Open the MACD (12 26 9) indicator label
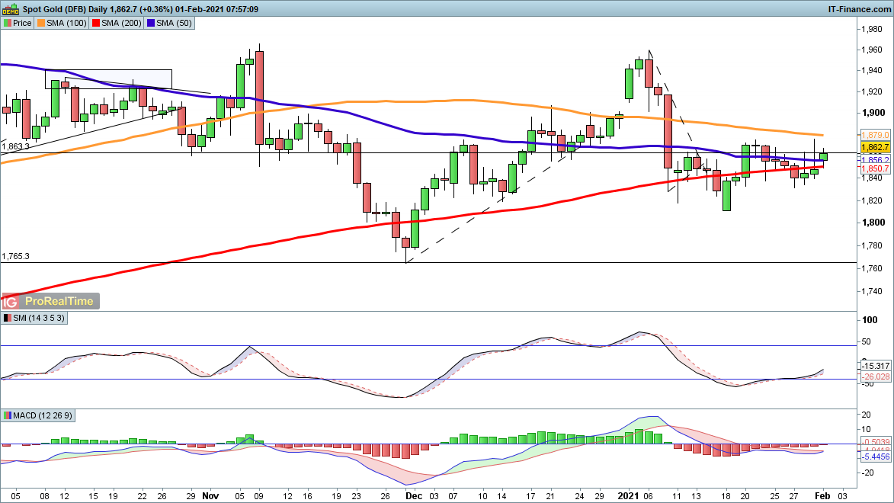Image resolution: width=894 pixels, height=503 pixels. [43, 415]
